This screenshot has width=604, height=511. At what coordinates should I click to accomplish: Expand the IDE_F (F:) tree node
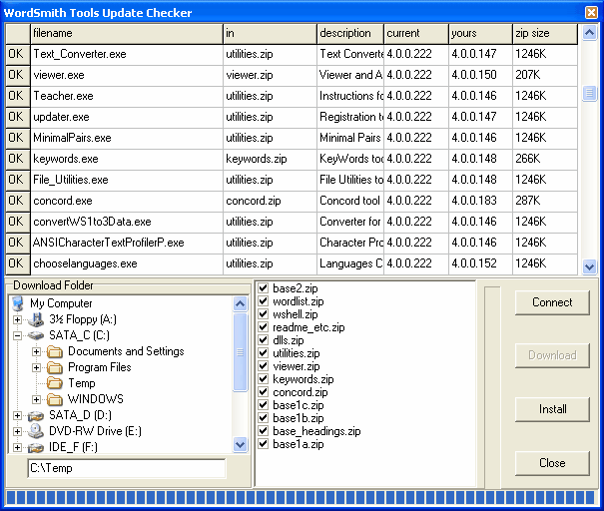(17, 447)
